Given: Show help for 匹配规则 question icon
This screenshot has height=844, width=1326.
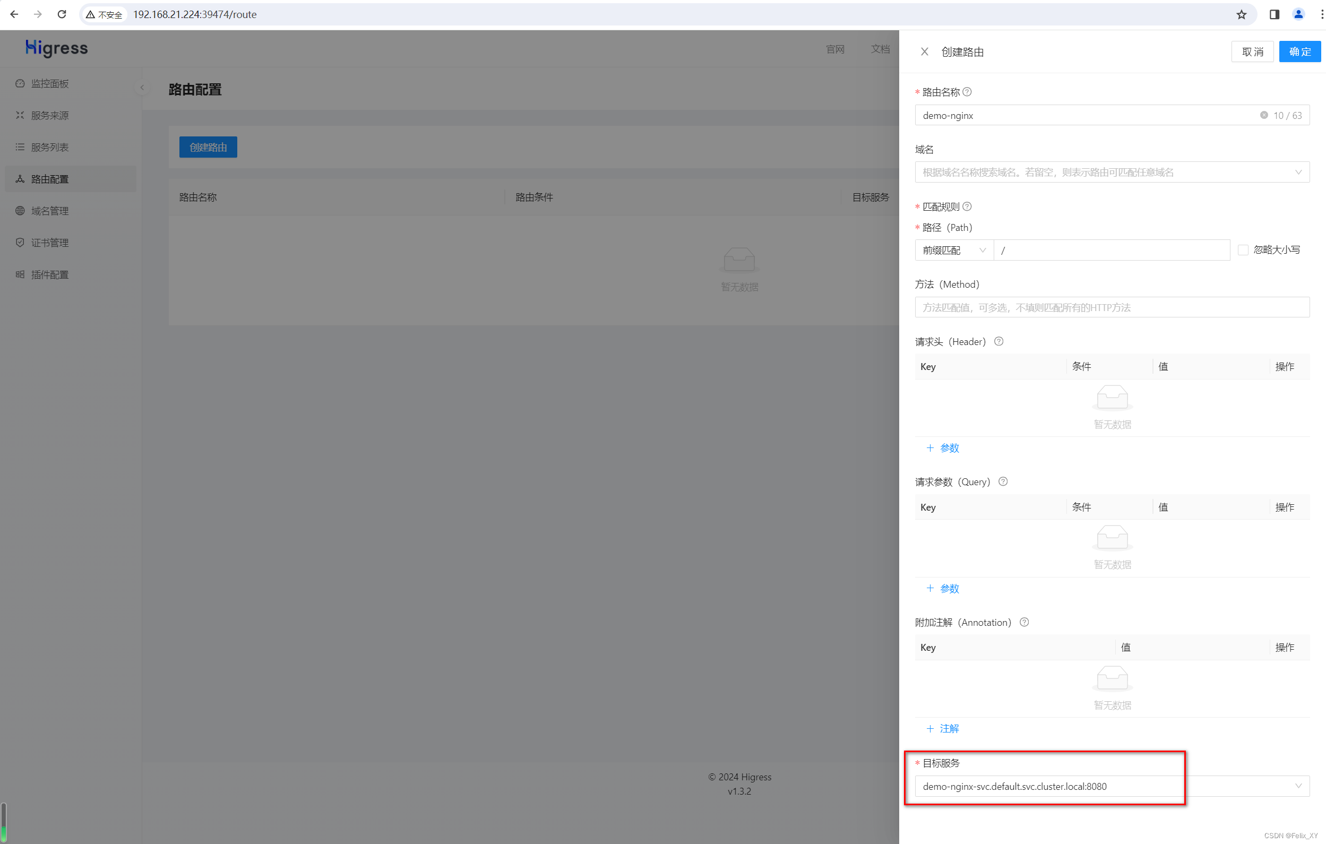Looking at the screenshot, I should click(x=967, y=206).
